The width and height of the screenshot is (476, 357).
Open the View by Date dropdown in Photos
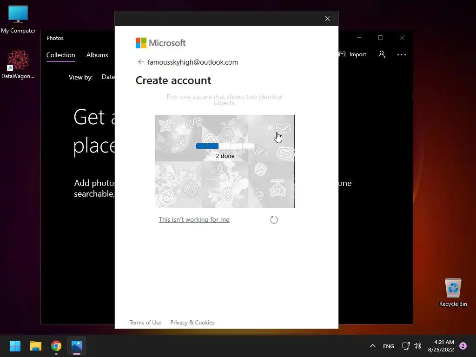coord(108,77)
